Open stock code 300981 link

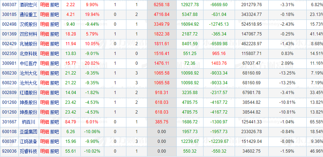(9, 63)
